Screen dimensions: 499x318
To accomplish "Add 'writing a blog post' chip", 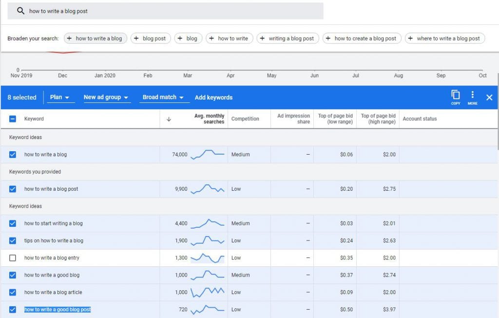I will (x=288, y=39).
